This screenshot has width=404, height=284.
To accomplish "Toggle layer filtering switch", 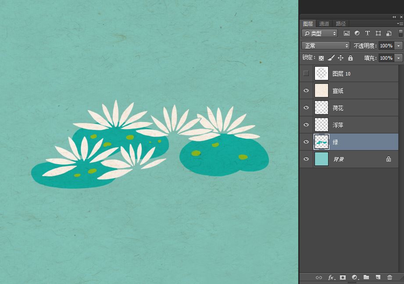I will point(400,33).
